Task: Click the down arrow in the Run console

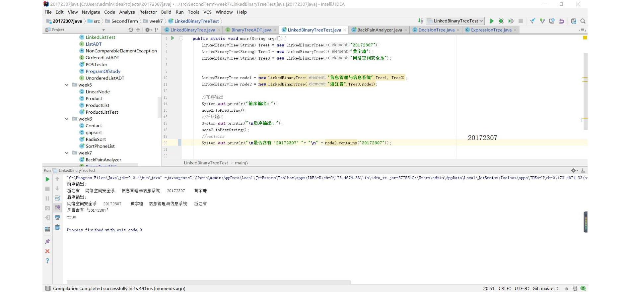Action: pyautogui.click(x=57, y=189)
